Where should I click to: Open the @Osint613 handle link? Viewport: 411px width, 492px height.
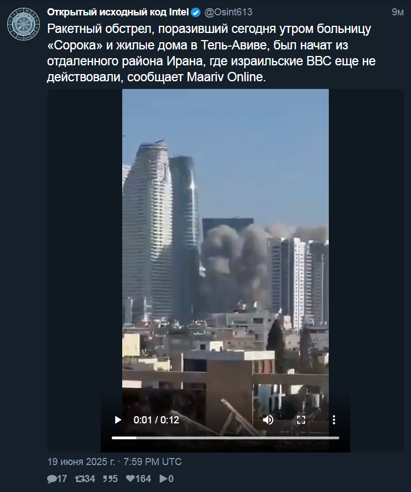pos(229,12)
